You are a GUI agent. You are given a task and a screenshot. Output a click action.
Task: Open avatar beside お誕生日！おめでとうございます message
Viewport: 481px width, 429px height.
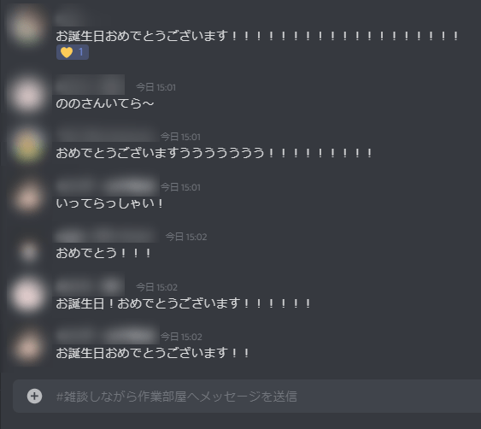(x=27, y=295)
